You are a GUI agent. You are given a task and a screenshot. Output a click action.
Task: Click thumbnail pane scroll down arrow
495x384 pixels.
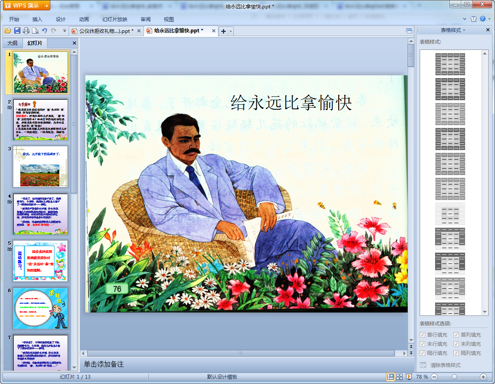click(x=74, y=368)
